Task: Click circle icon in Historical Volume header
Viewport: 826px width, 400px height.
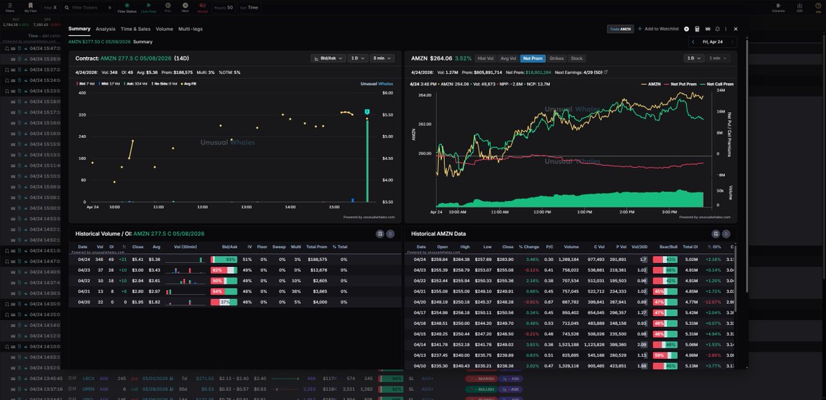Action: [x=390, y=233]
